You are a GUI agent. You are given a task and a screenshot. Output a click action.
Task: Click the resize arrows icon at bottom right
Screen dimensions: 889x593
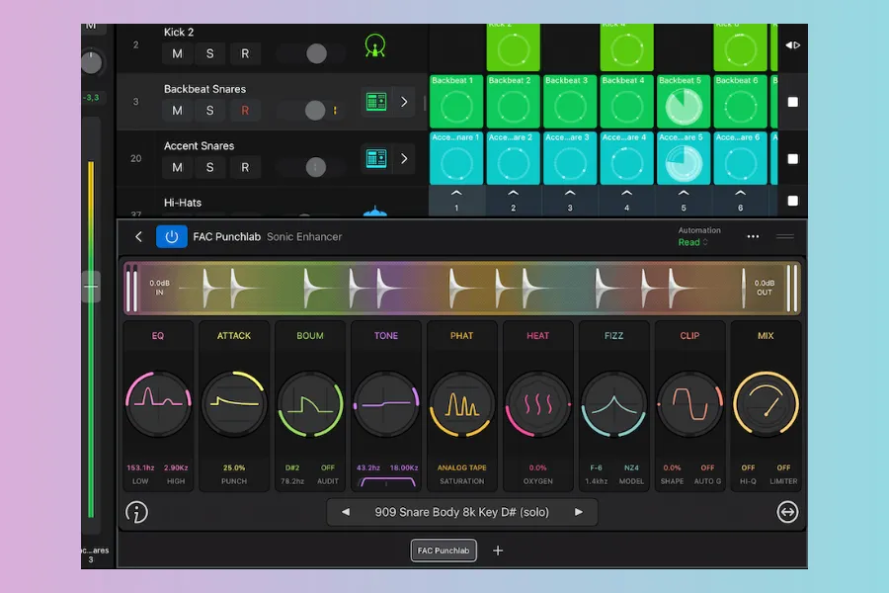click(787, 512)
